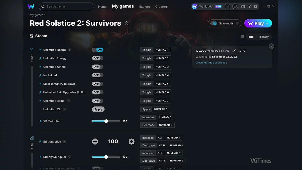Close the info panel

click(271, 46)
